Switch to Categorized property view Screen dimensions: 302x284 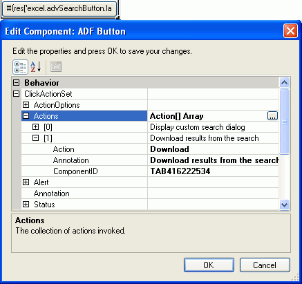(x=20, y=67)
